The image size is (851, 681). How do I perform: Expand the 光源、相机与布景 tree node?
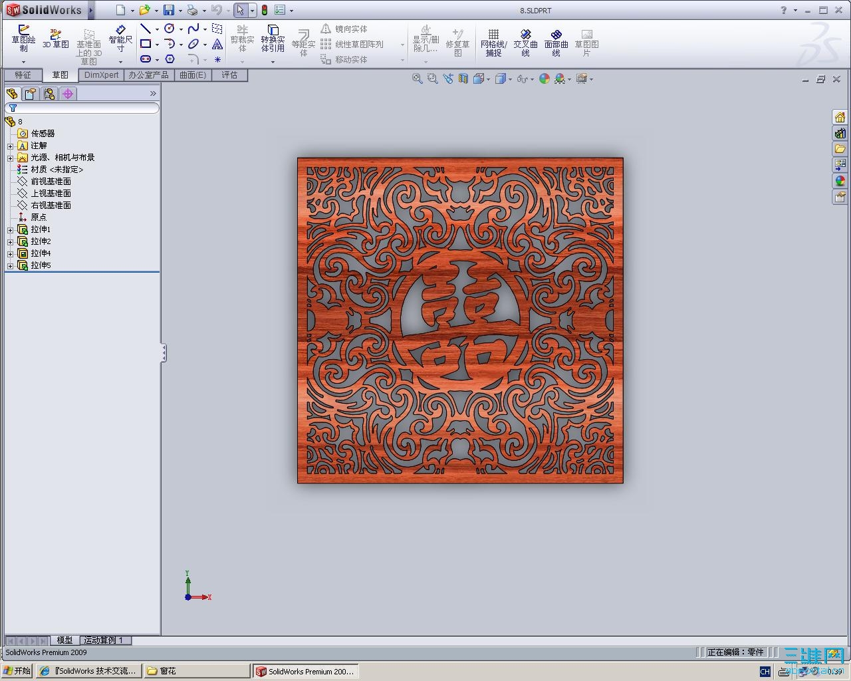(x=10, y=158)
